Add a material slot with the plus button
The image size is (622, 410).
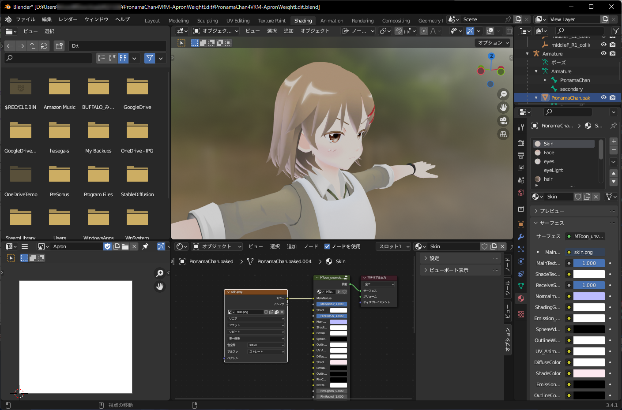click(613, 141)
